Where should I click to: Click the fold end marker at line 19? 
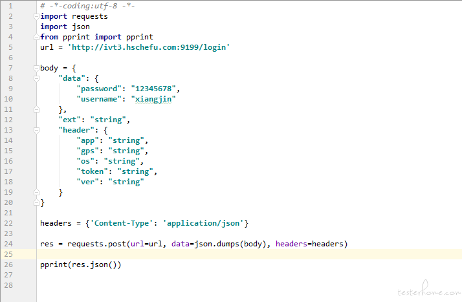point(36,192)
